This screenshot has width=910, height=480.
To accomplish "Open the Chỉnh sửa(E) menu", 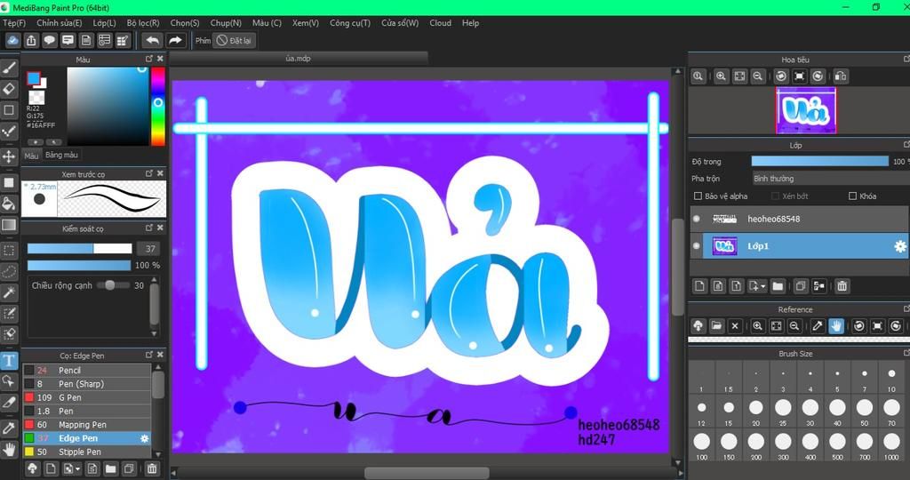I will coord(60,23).
